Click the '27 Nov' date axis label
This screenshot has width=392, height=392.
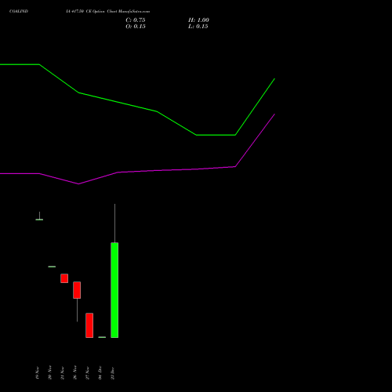pos(88,372)
